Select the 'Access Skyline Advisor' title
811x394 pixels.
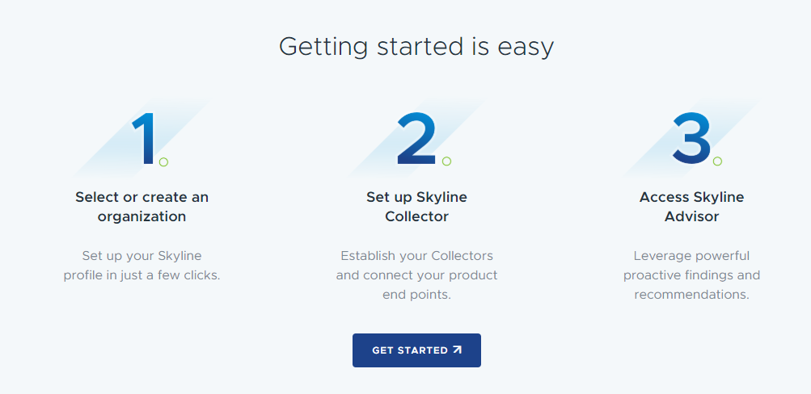(x=691, y=207)
